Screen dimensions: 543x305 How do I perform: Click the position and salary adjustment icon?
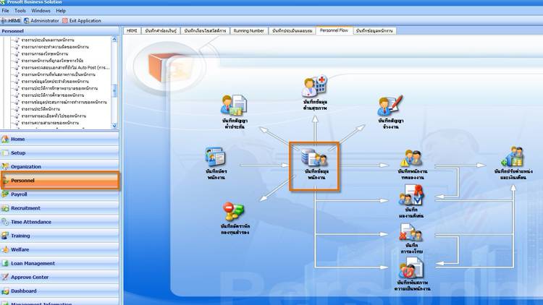pos(513,158)
